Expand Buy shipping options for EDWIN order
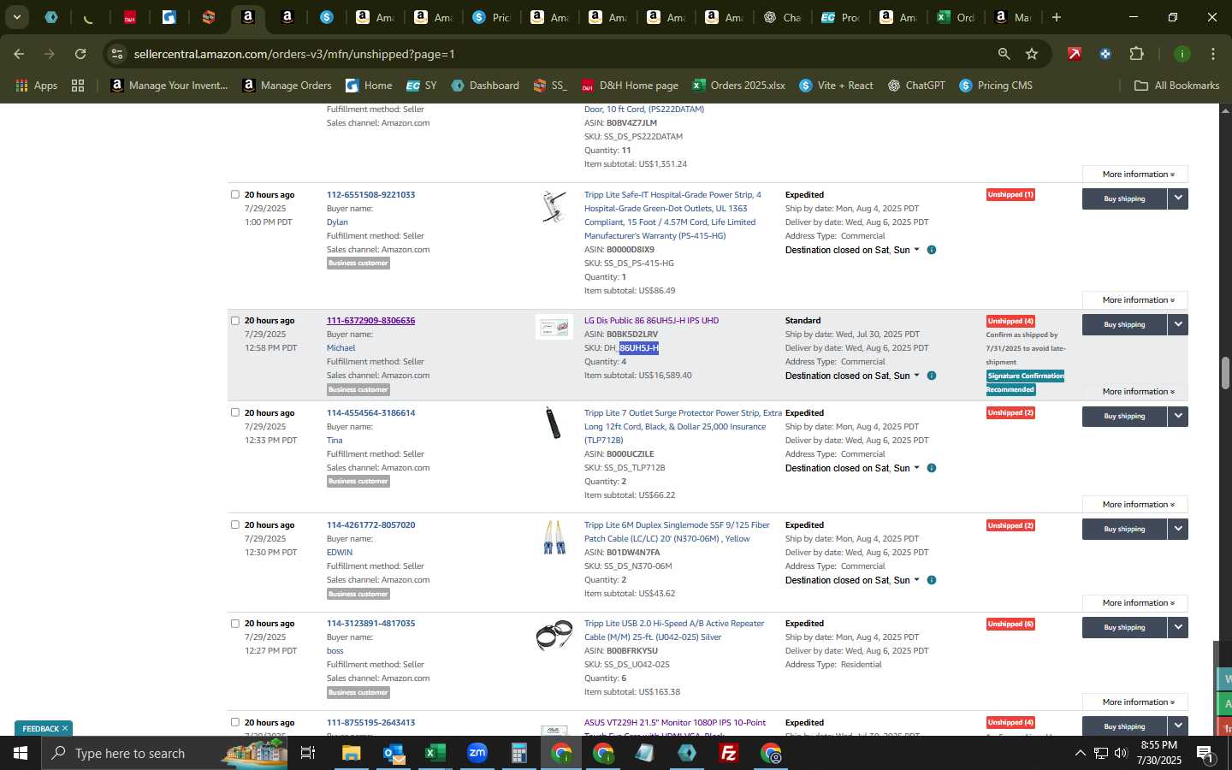1232x770 pixels. [1178, 529]
